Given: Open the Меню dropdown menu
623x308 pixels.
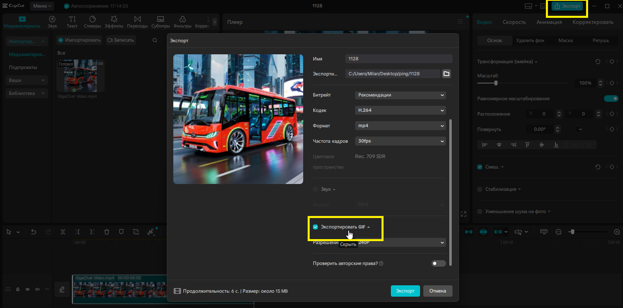Looking at the screenshot, I should (42, 6).
